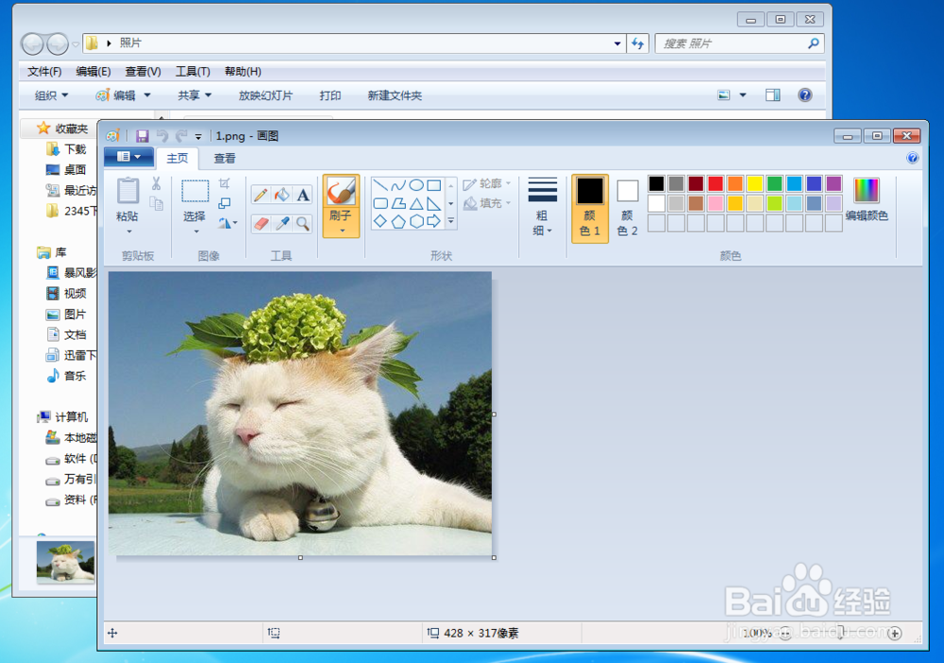Open Customize Quick Access Toolbar arrow
Screen dimensions: 944x663
[198, 137]
